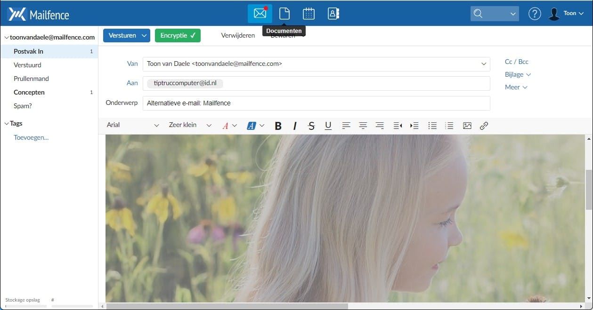Click the Toon user avatar icon
This screenshot has height=310, width=593.
(x=554, y=14)
